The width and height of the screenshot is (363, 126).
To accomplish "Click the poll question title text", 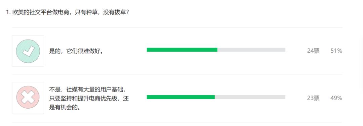I will (x=67, y=12).
